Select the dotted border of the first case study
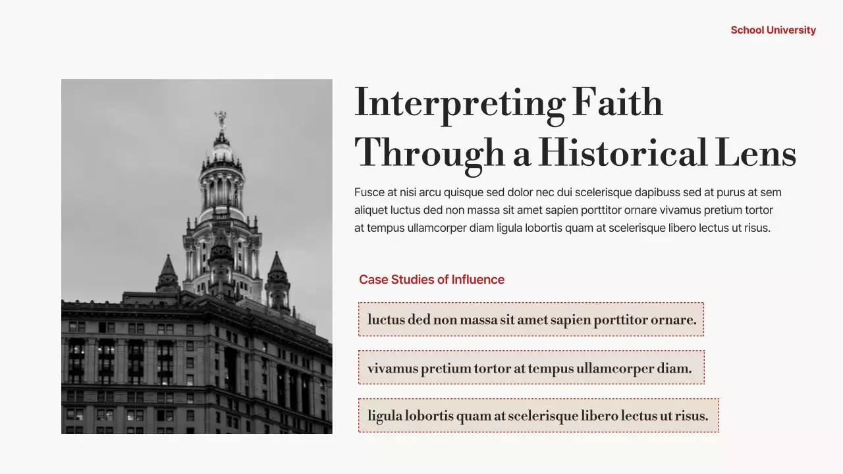 coord(531,302)
